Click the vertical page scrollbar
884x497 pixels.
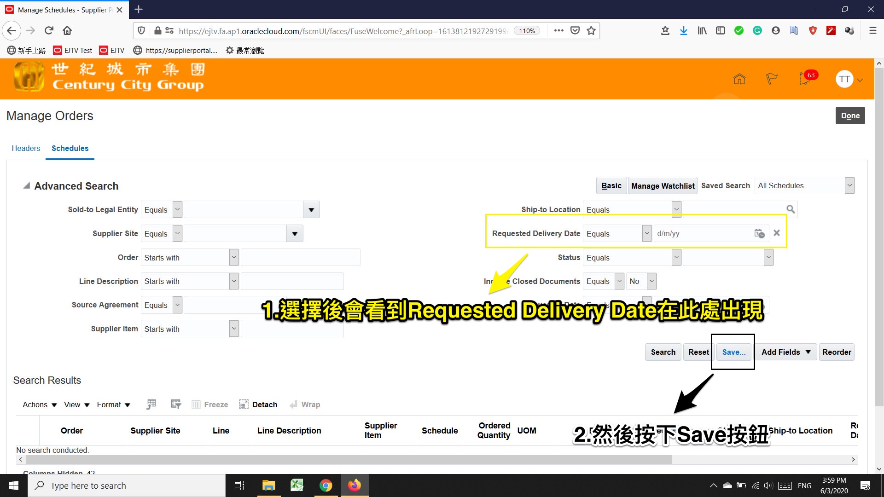[x=879, y=237]
